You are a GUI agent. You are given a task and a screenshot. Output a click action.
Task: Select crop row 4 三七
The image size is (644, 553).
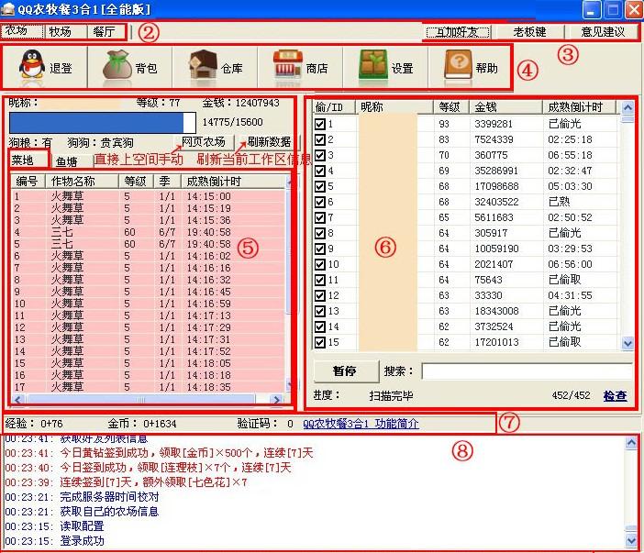pyautogui.click(x=148, y=232)
